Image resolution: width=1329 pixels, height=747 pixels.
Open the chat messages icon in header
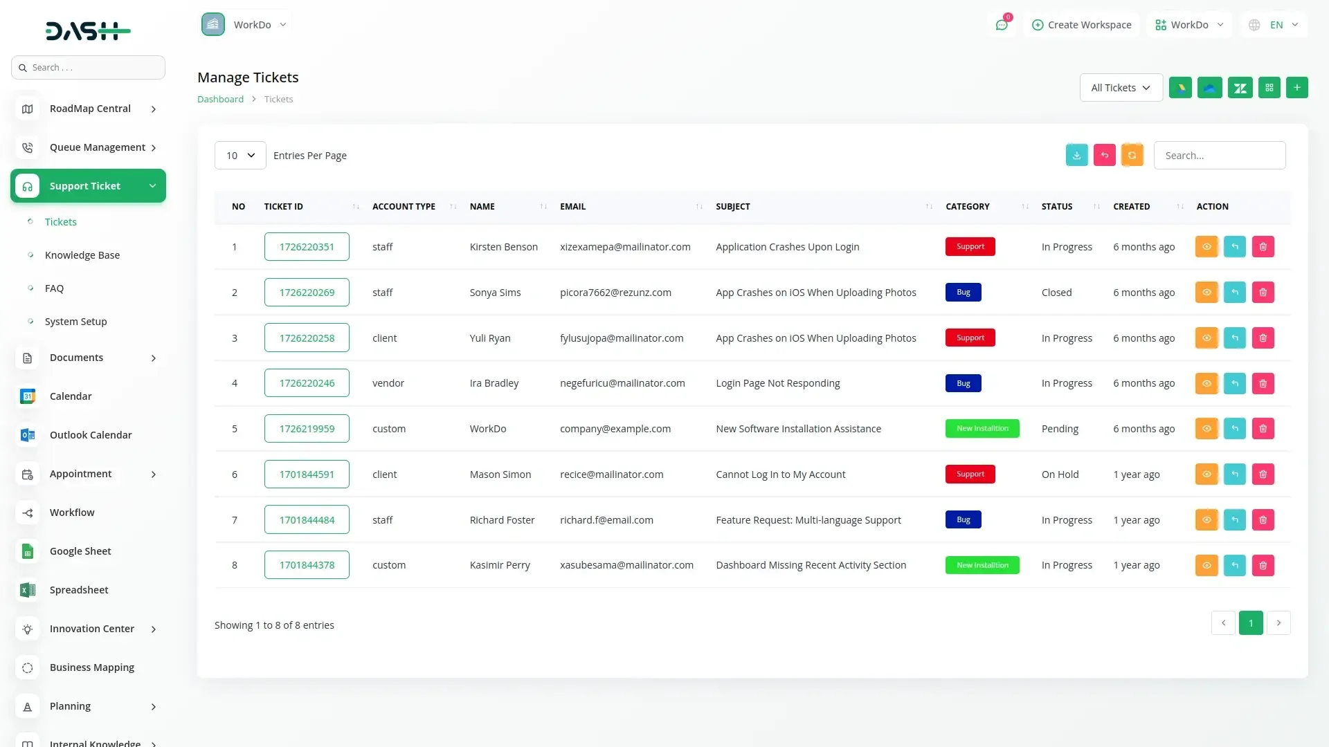click(x=1001, y=25)
